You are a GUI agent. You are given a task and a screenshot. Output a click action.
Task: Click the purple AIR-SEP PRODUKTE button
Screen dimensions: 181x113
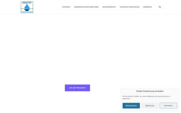coord(77,88)
